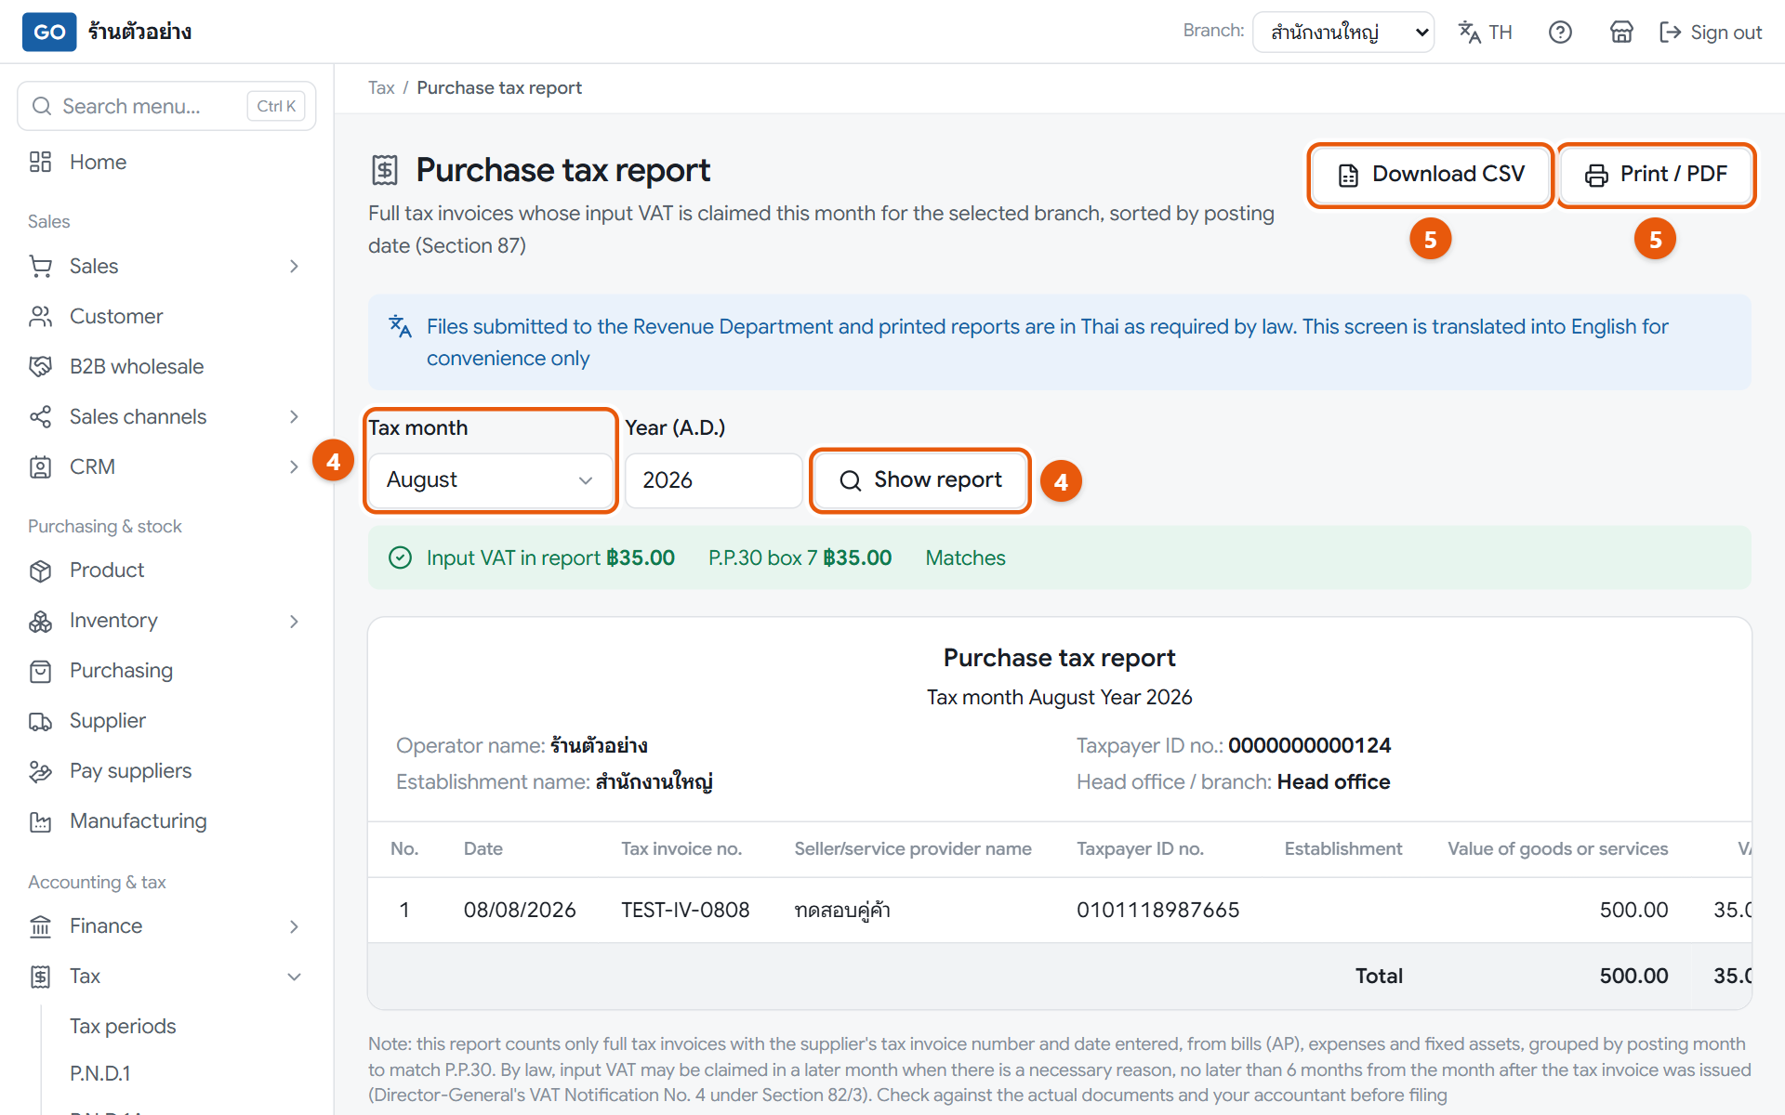Open the help question mark icon

pyautogui.click(x=1560, y=33)
